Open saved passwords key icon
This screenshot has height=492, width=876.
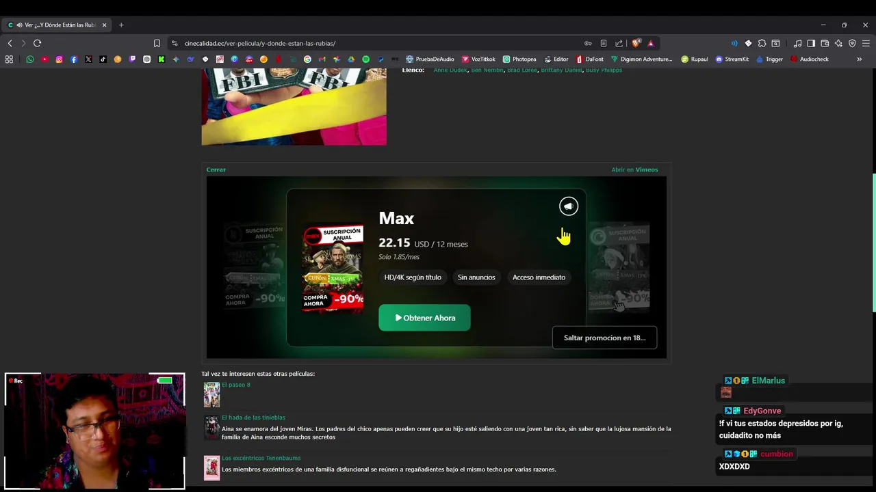click(x=588, y=43)
